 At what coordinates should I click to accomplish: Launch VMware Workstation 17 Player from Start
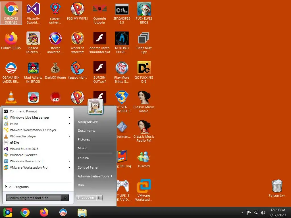tap(38, 130)
